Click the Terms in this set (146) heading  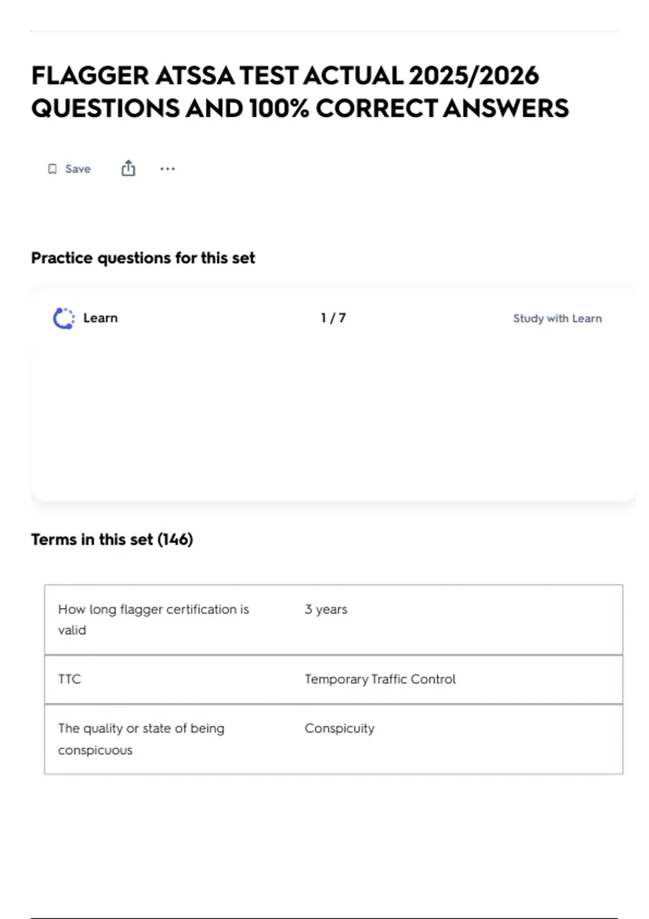(112, 540)
